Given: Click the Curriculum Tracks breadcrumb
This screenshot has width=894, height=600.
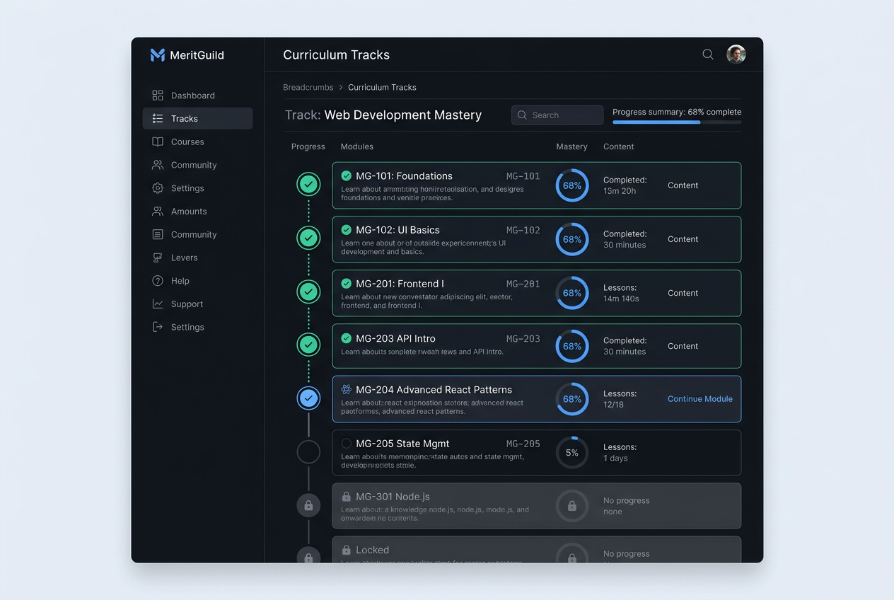Looking at the screenshot, I should tap(382, 87).
